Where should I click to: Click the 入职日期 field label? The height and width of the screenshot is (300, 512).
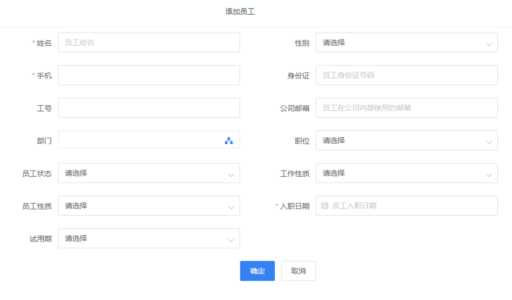295,206
